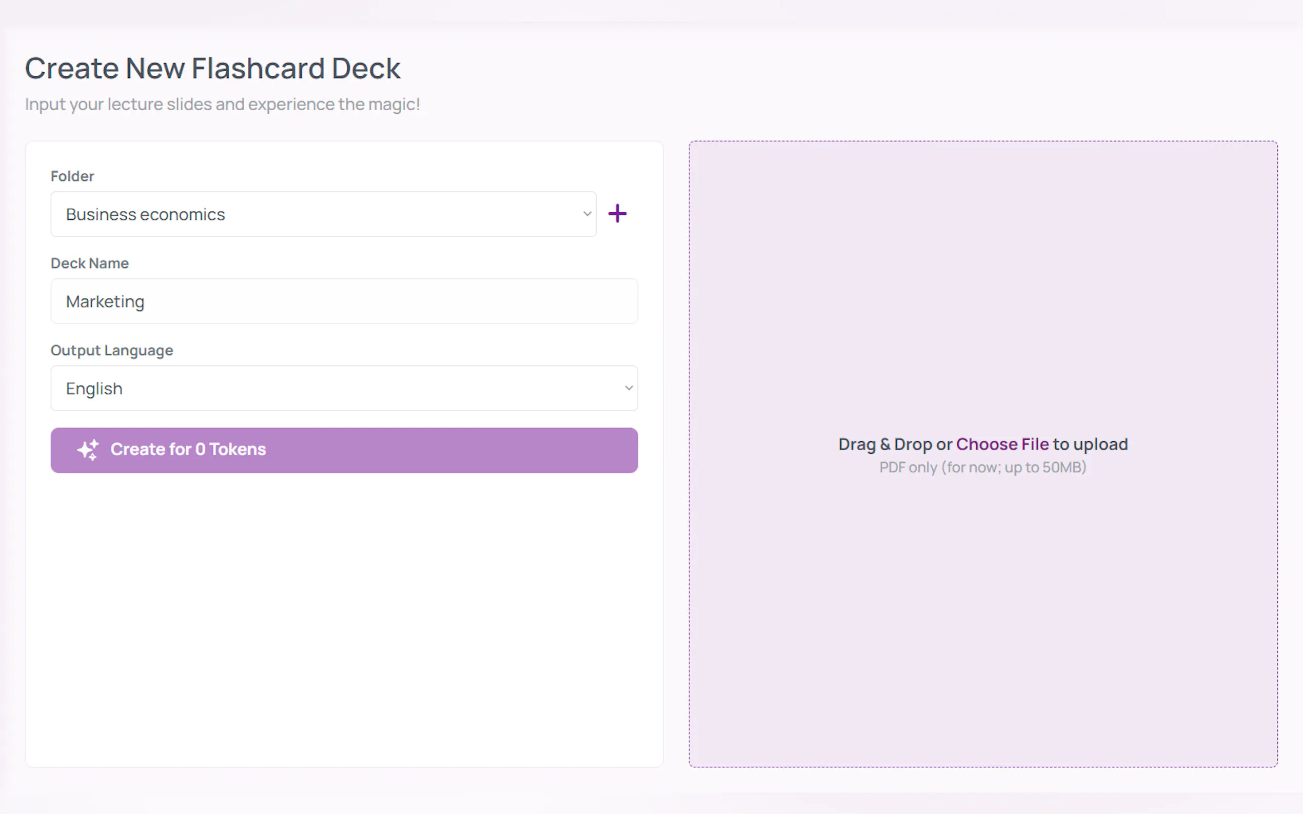Open the Output Language dropdown showing English
The height and width of the screenshot is (814, 1303).
344,388
